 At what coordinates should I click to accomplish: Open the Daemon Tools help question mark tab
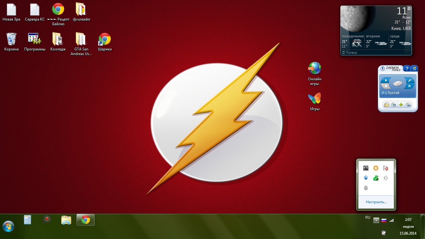[407, 69]
